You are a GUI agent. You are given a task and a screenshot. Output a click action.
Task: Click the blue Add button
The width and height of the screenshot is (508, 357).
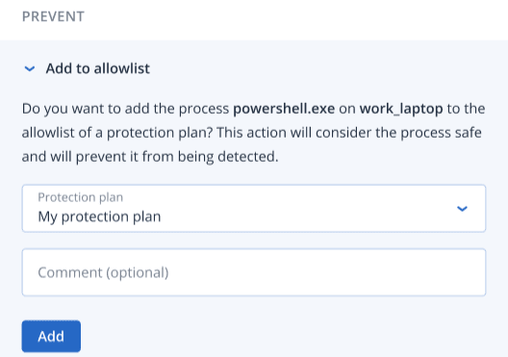coord(51,336)
